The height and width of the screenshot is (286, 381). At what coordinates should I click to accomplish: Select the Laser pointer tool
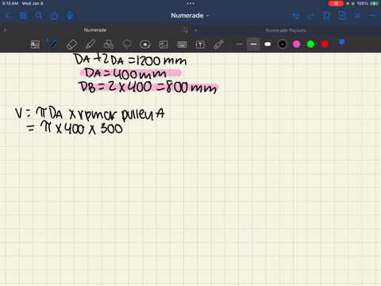click(x=218, y=44)
